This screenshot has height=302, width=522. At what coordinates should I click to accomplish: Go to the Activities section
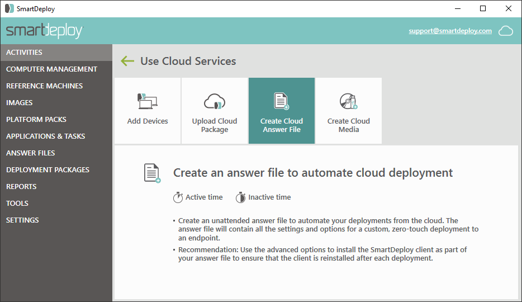56,52
